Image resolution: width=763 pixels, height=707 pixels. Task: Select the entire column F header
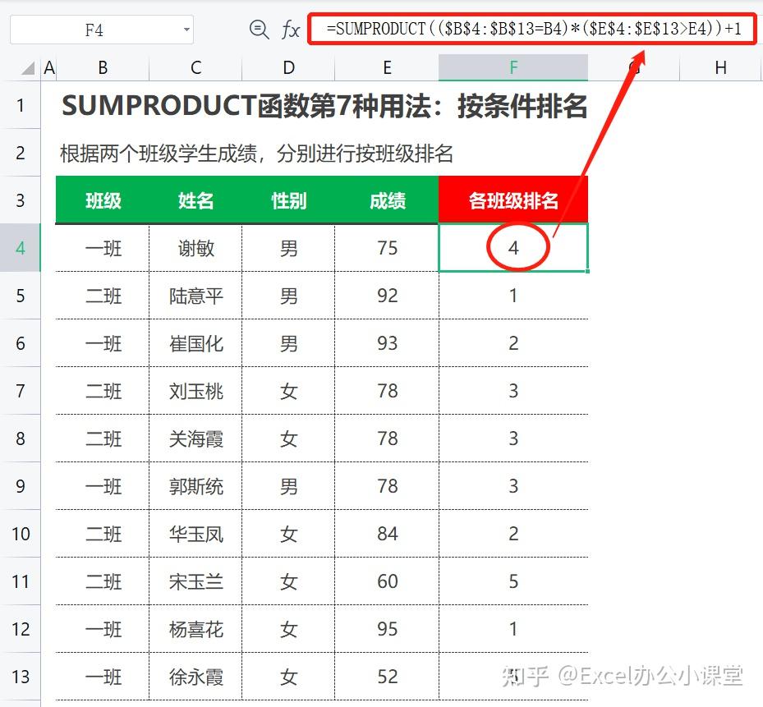click(x=512, y=68)
